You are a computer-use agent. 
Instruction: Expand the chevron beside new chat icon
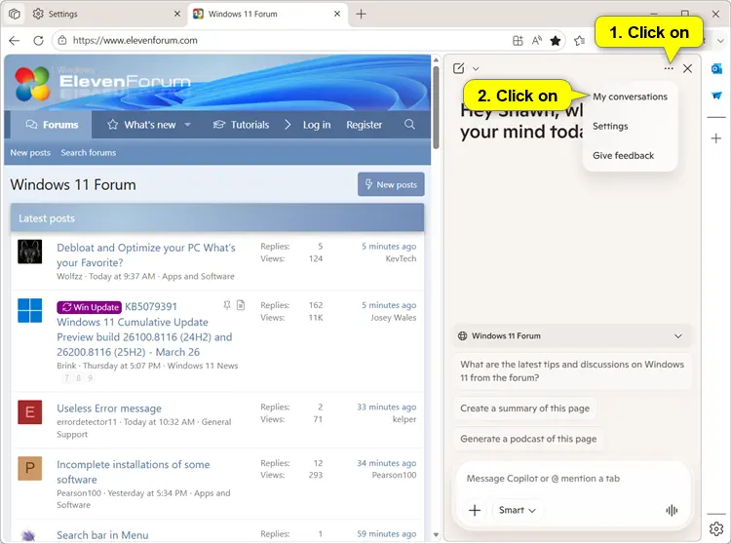pos(476,68)
